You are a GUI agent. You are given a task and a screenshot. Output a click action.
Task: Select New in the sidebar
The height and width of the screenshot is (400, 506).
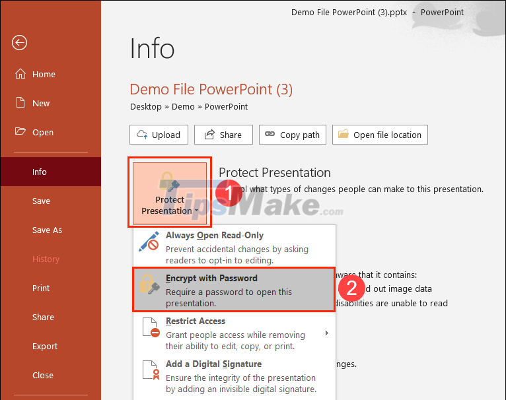click(51, 103)
